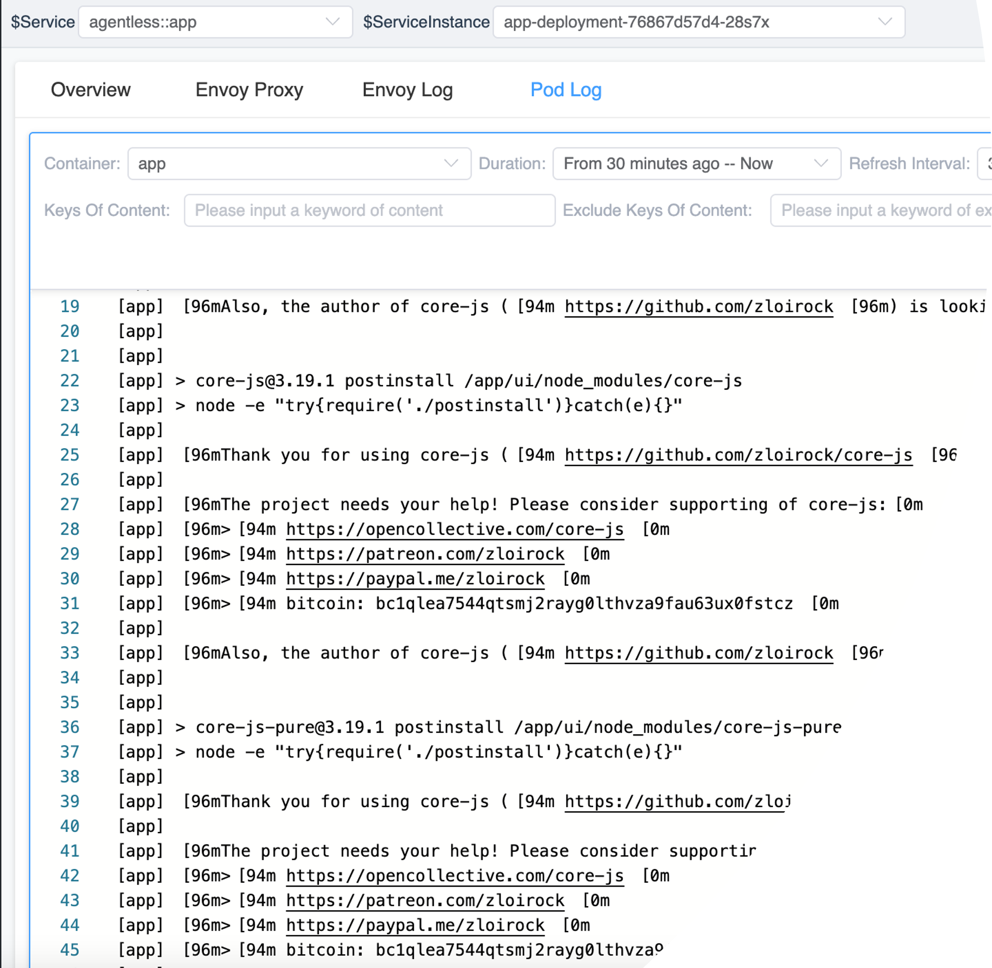Open github.com/zloirock/core-js link on line 25
The image size is (992, 968).
coord(738,455)
